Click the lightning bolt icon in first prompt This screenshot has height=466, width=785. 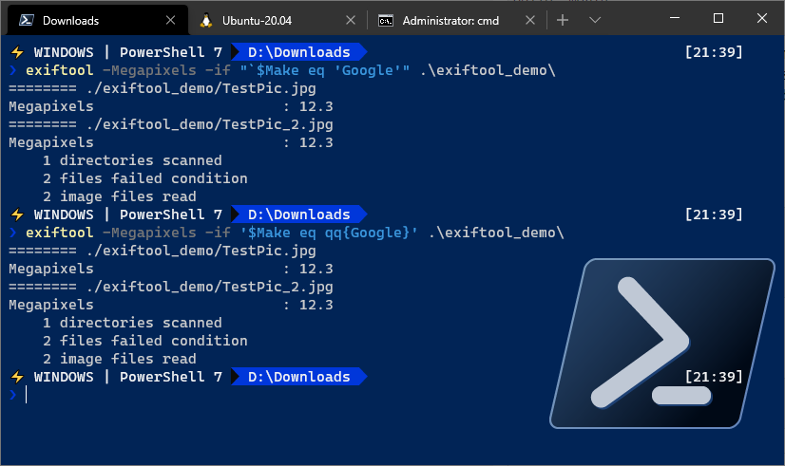tap(17, 52)
